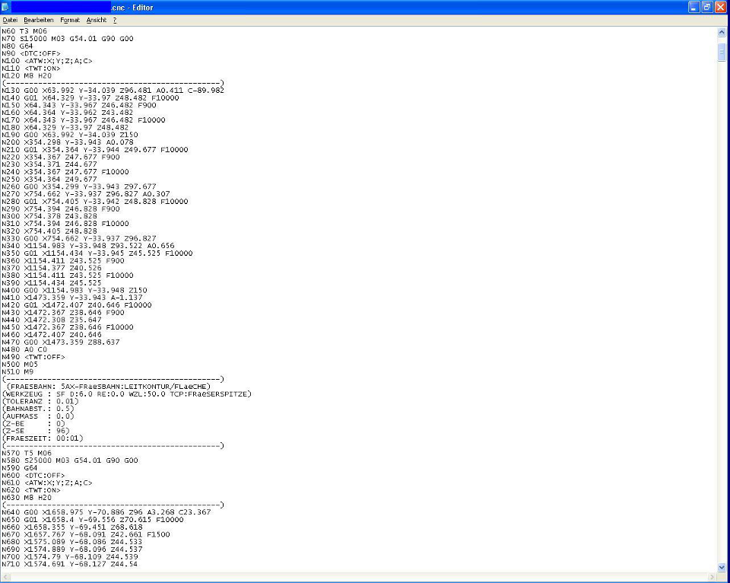Click the vertical scrollbar thumb
The image size is (730, 583).
[722, 52]
